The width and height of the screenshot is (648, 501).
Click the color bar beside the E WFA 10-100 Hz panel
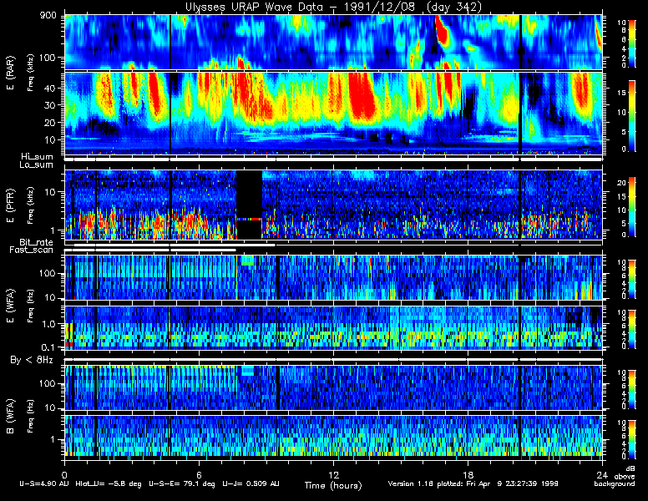(x=632, y=280)
